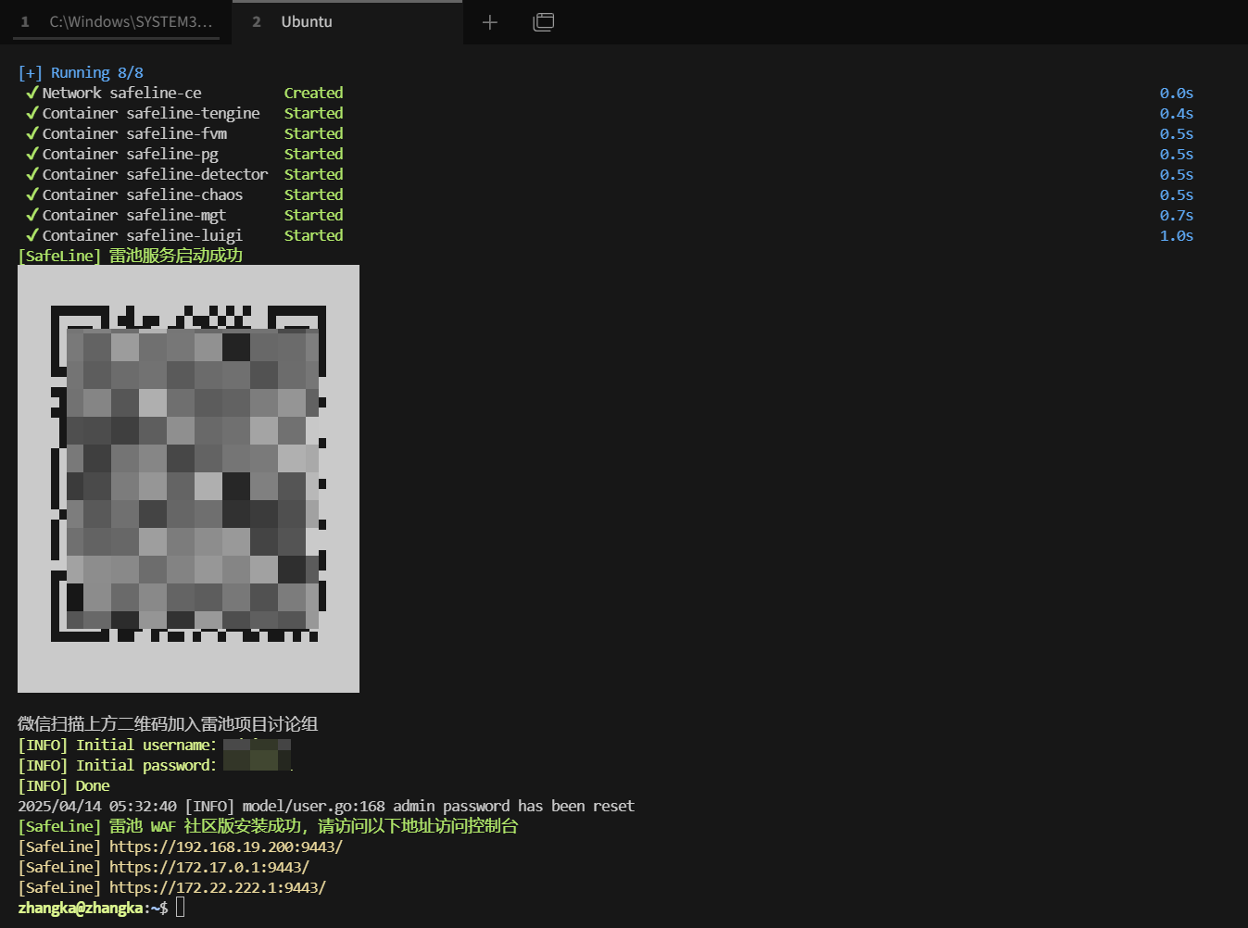Click 'Container safeline-tengine' line
This screenshot has height=928, width=1248.
[151, 113]
